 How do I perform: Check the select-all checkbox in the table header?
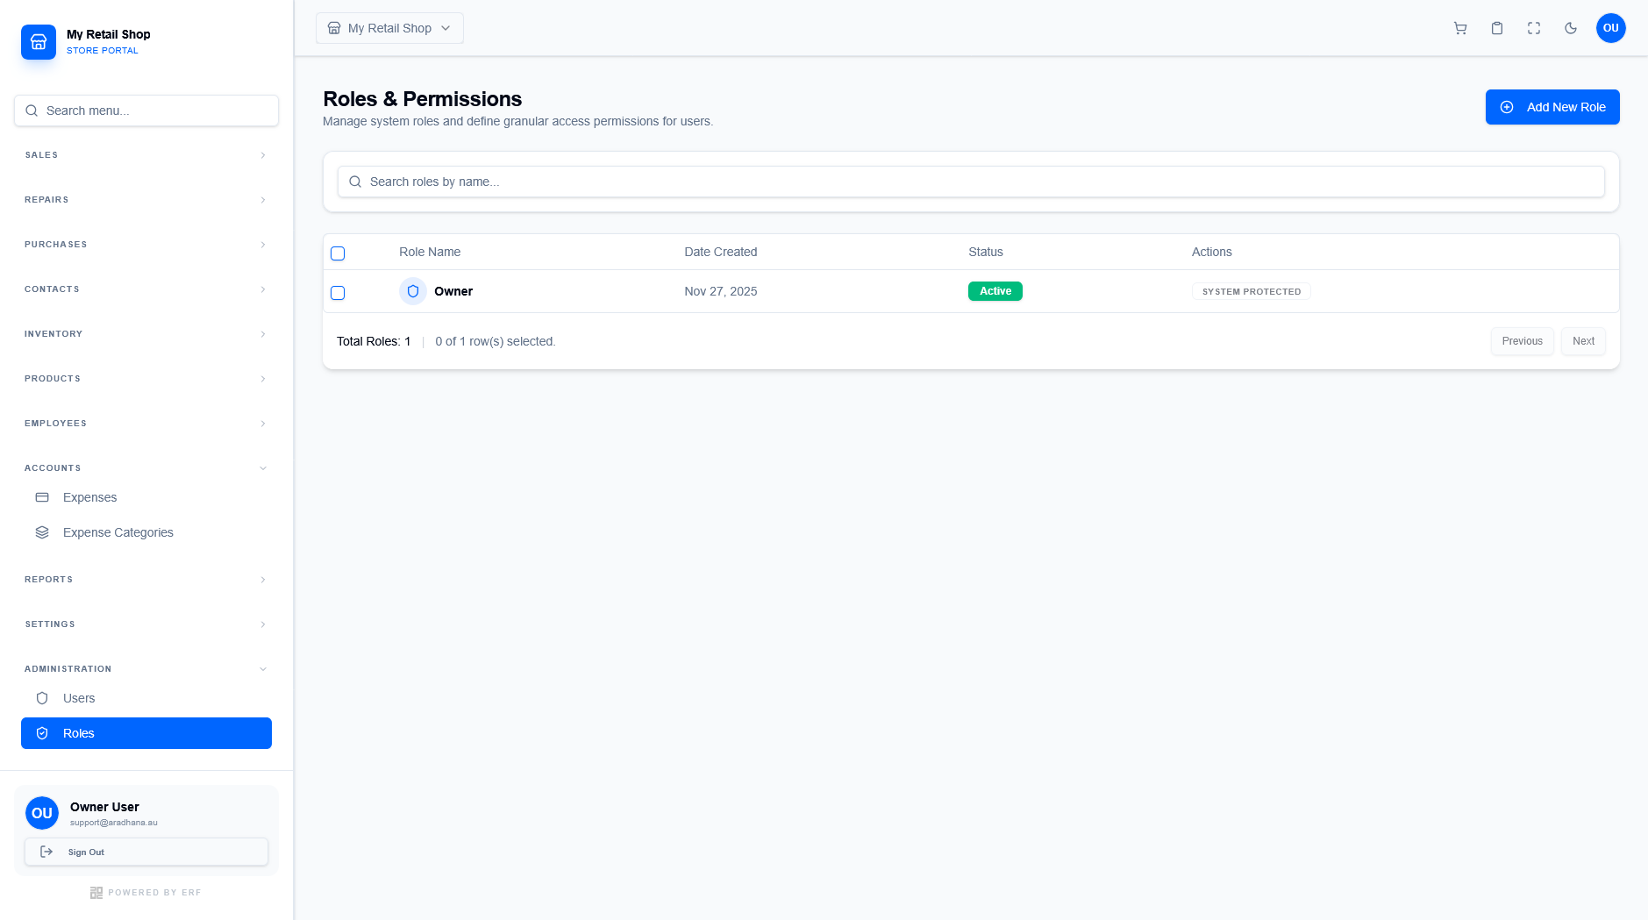338,253
